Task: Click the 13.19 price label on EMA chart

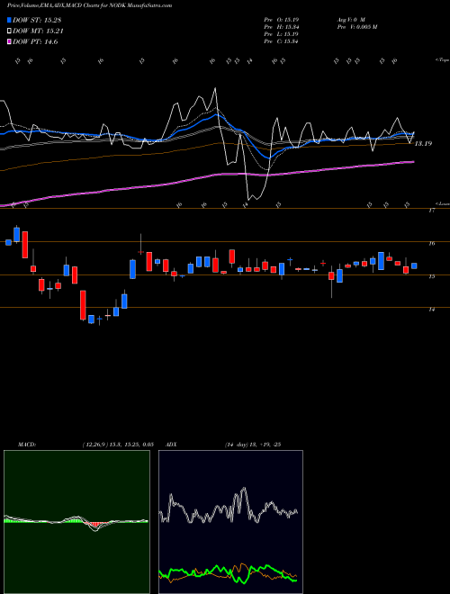Action: click(423, 144)
